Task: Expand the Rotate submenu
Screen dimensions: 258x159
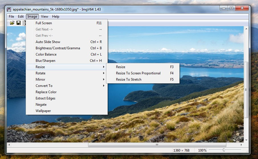Action: point(67,73)
